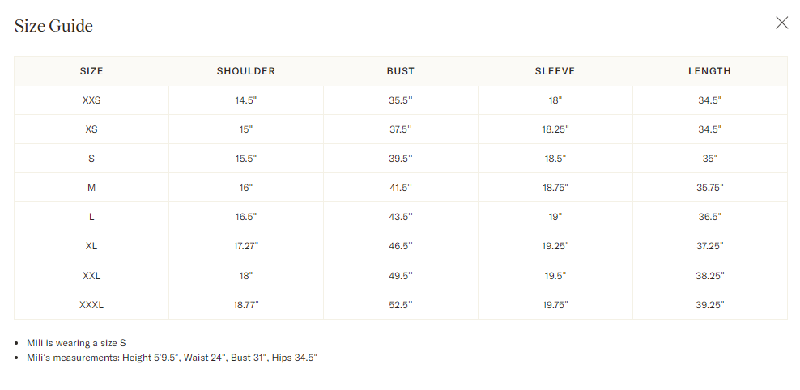800x390 pixels.
Task: Select the XXS size row label
Action: [x=91, y=100]
